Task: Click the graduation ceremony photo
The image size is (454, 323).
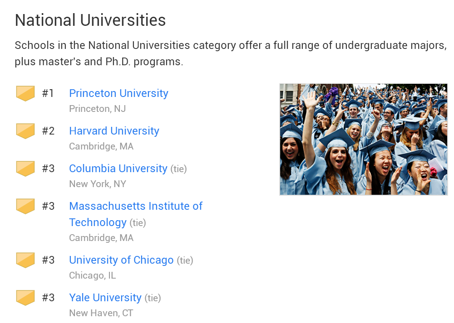Action: [364, 139]
